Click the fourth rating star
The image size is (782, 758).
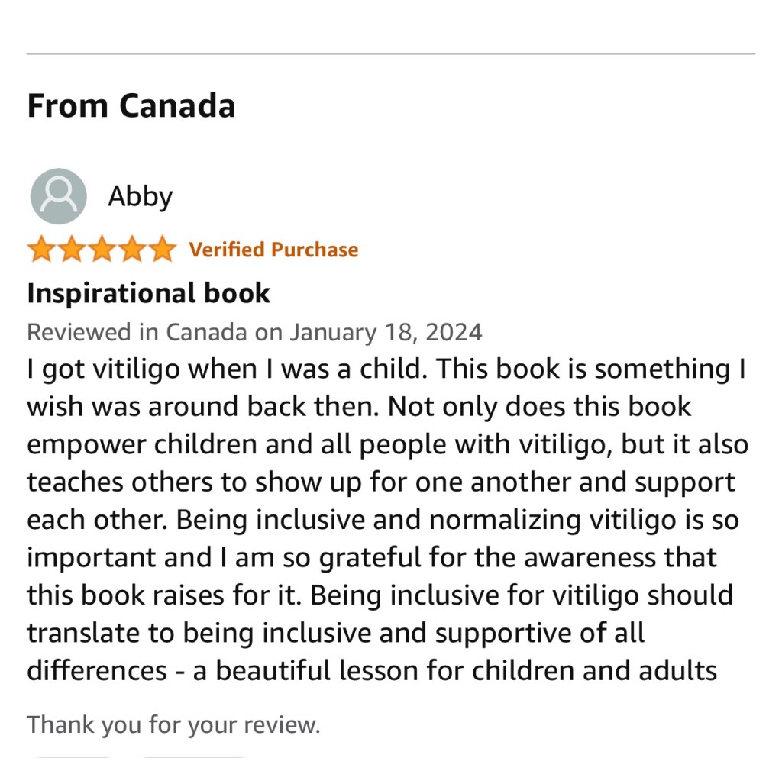click(x=131, y=250)
